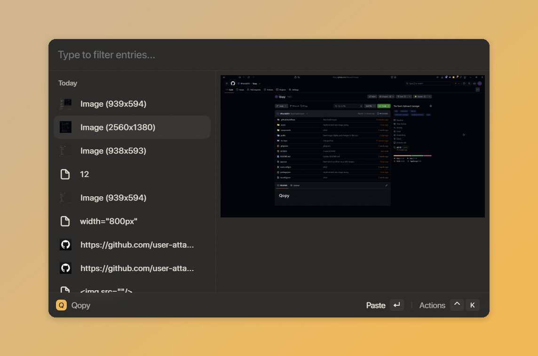Click the thumbnail of Image (938x593)
The image size is (538, 356).
coord(65,151)
